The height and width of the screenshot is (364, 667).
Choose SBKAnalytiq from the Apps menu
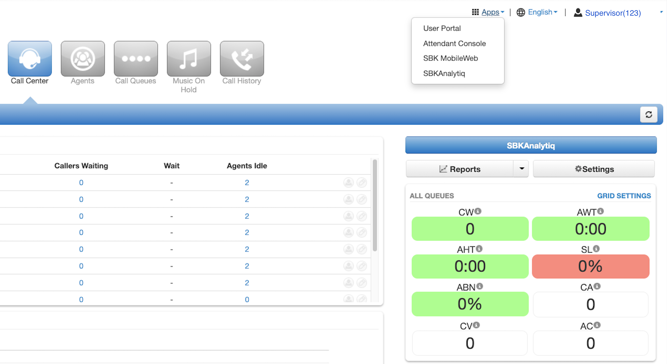click(444, 73)
